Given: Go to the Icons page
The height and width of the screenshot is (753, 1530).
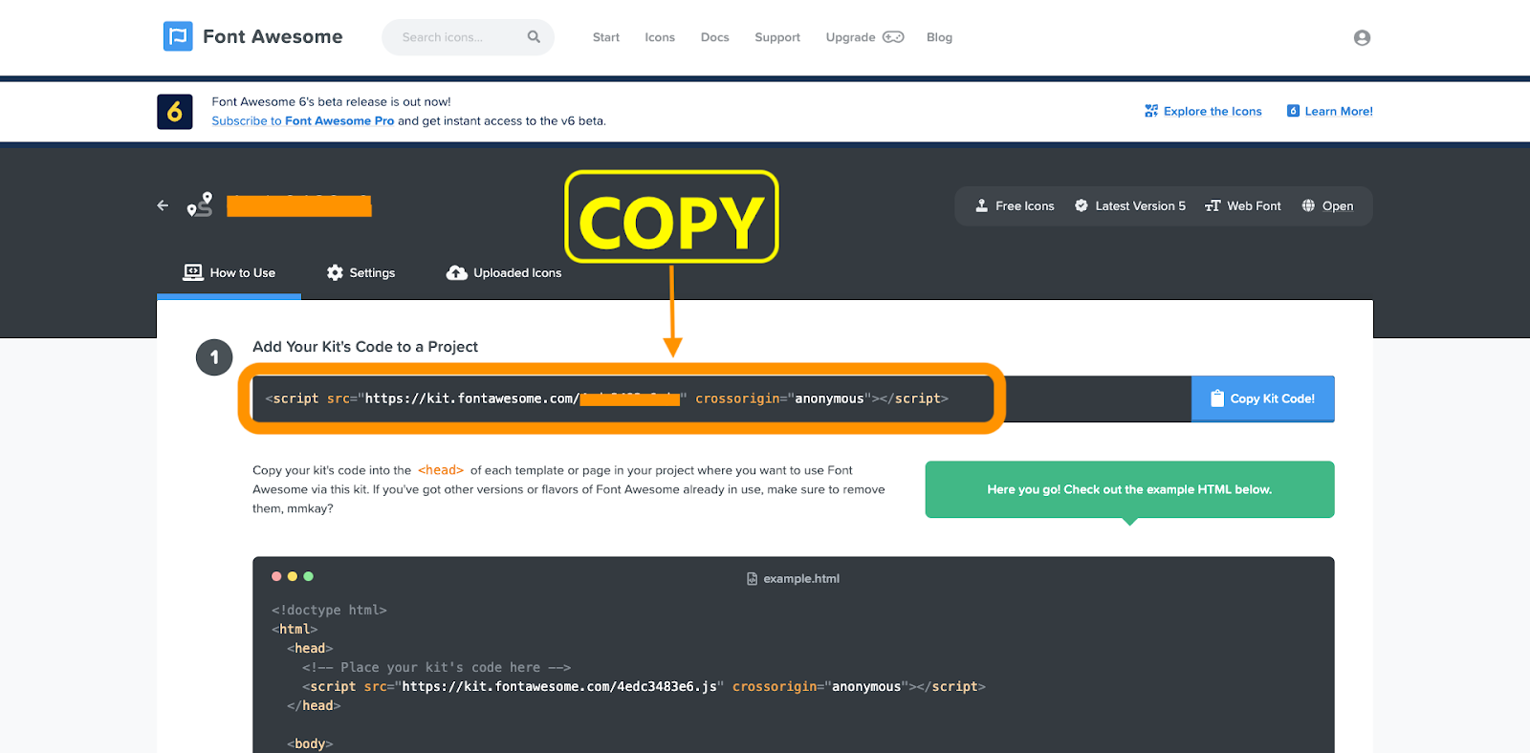Looking at the screenshot, I should 660,37.
